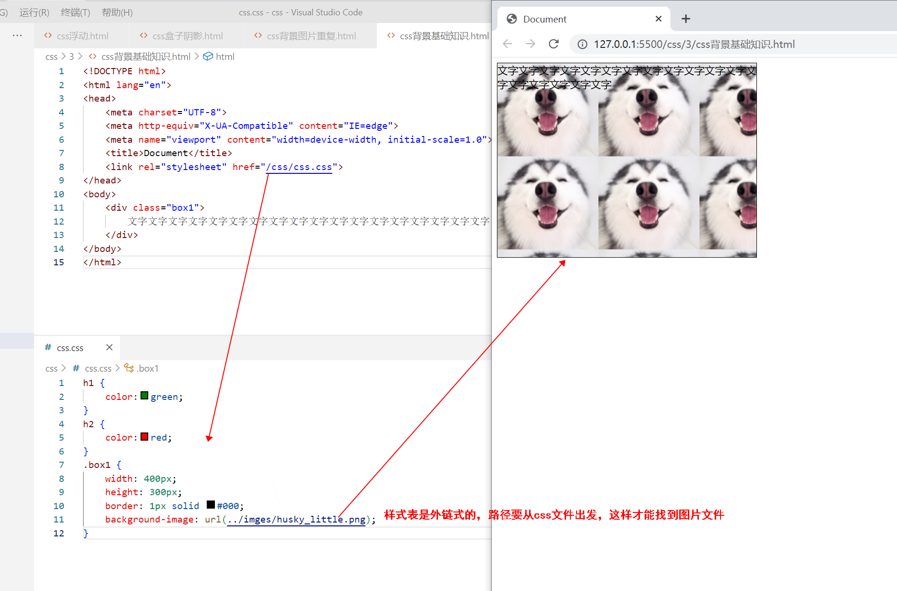The width and height of the screenshot is (897, 591).
Task: Expand the chevron after css in lower breadcrumb
Action: (63, 368)
